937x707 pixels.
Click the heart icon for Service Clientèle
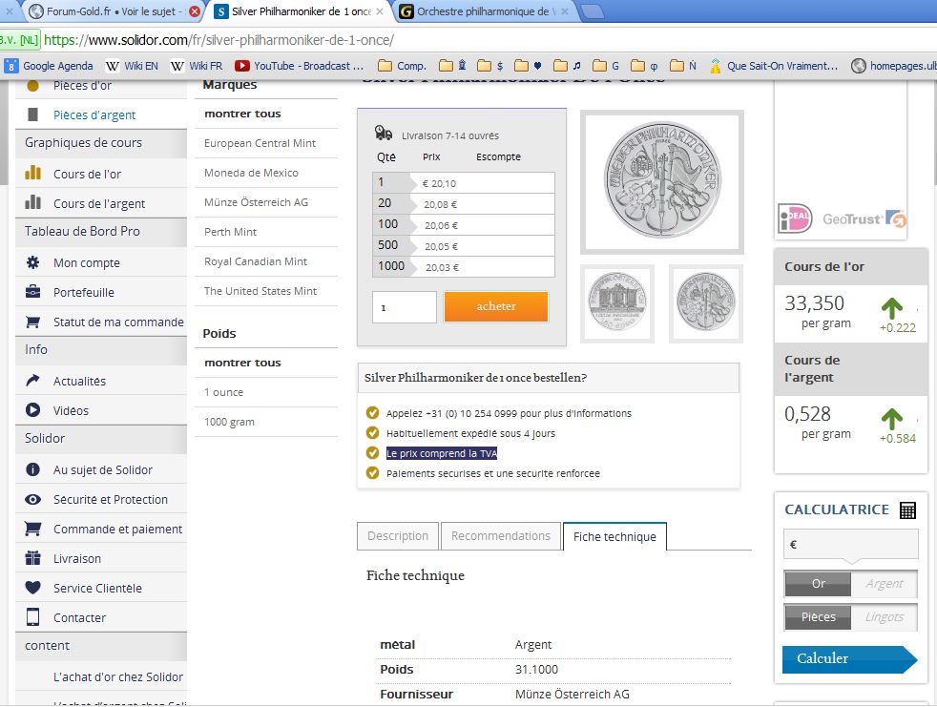pyautogui.click(x=32, y=588)
